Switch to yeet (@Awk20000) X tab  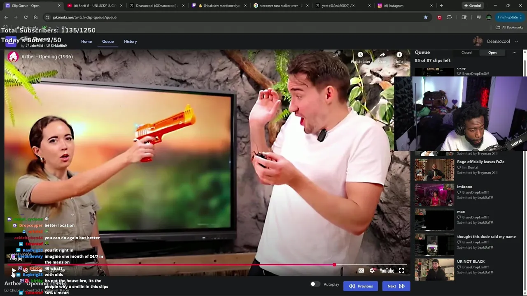[343, 6]
